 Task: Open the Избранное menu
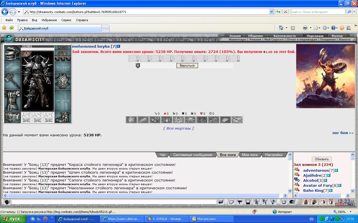click(49, 20)
